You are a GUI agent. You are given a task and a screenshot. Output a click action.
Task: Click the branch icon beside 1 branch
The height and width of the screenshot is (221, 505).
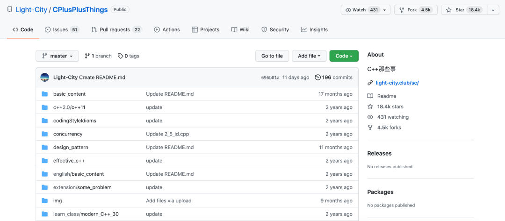[87, 56]
